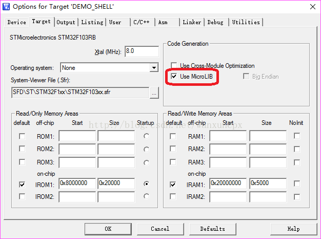Click the System-Viewer File path field
Image resolution: width=321 pixels, height=239 pixels.
coord(81,93)
